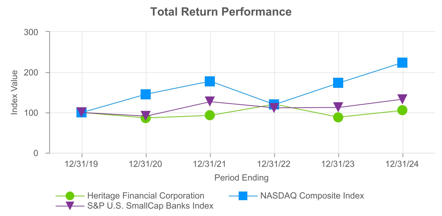This screenshot has width=442, height=216.
Task: Click green circle swatch in legend
Action: click(70, 196)
